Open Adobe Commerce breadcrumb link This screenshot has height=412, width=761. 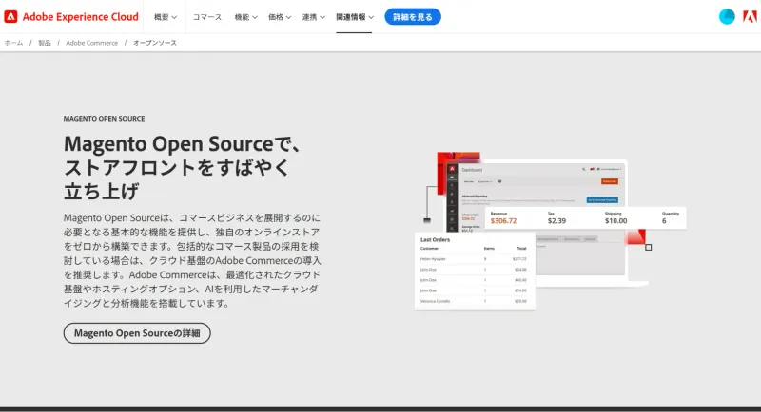tap(91, 43)
